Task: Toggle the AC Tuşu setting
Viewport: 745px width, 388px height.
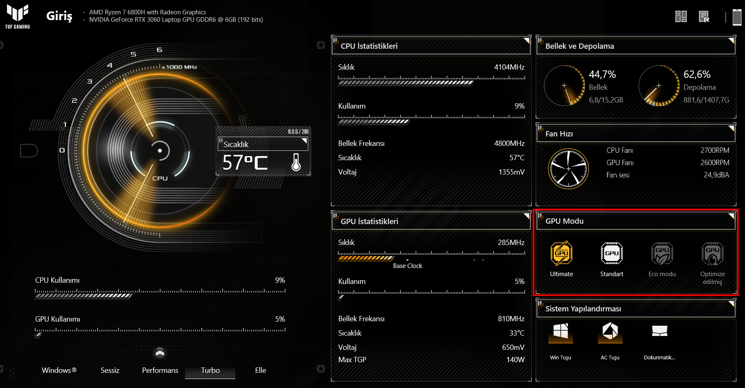Action: pyautogui.click(x=610, y=332)
